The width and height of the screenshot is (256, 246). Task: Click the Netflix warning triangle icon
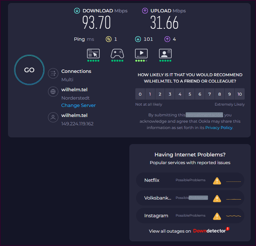pyautogui.click(x=217, y=181)
